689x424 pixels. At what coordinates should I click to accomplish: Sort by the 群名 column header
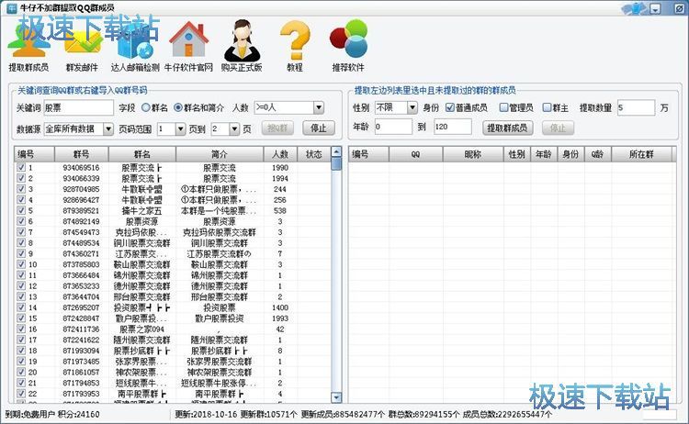(x=141, y=154)
